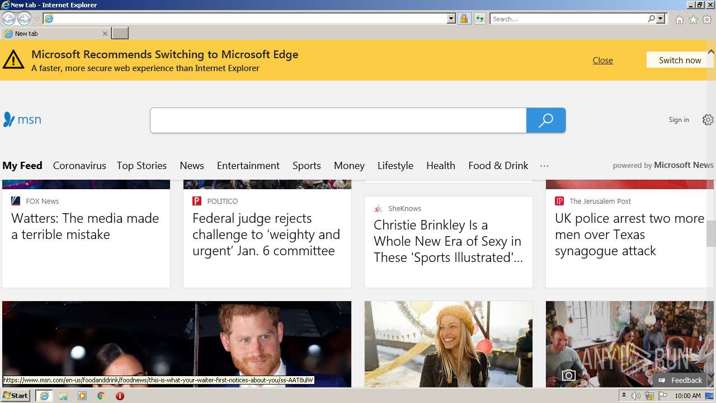
Task: Open Federal judge Jan. 6 committee article
Action: tap(266, 235)
